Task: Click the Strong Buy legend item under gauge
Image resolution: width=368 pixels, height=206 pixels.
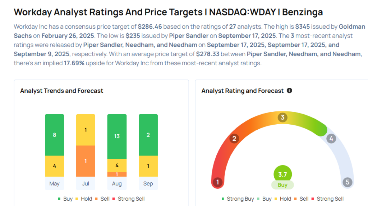Action: click(x=238, y=199)
